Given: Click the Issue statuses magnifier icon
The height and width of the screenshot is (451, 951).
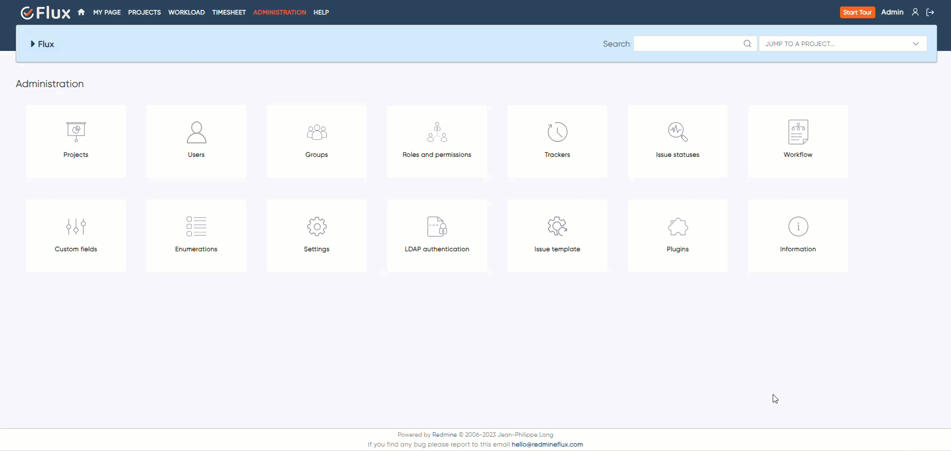Looking at the screenshot, I should tap(678, 132).
